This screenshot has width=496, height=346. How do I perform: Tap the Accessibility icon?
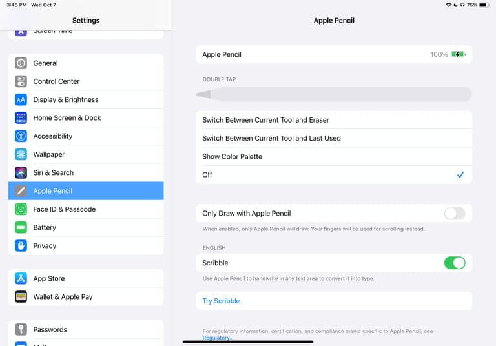pos(21,136)
